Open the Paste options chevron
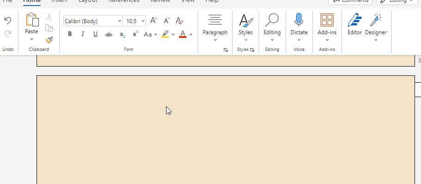Screen dimensions: 421x184 (31, 39)
